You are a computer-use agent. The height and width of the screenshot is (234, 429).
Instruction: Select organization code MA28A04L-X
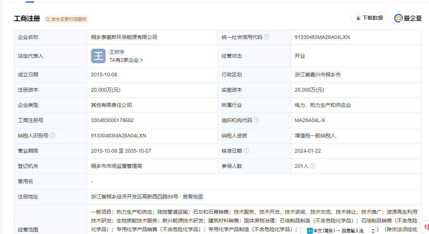tap(310, 120)
